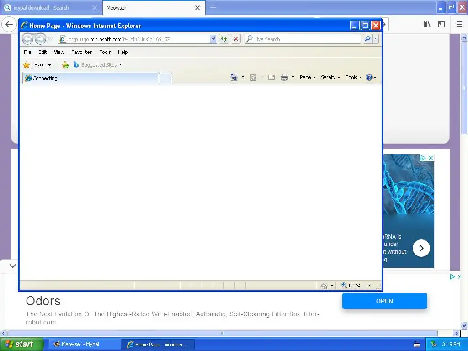
Task: Click the bottom ad's AdChoices triangle icon
Action: pyautogui.click(x=452, y=277)
